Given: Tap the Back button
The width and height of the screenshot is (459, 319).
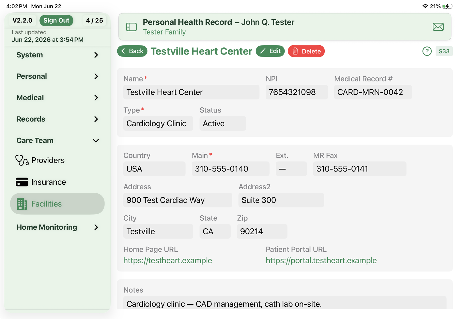Looking at the screenshot, I should pyautogui.click(x=132, y=51).
